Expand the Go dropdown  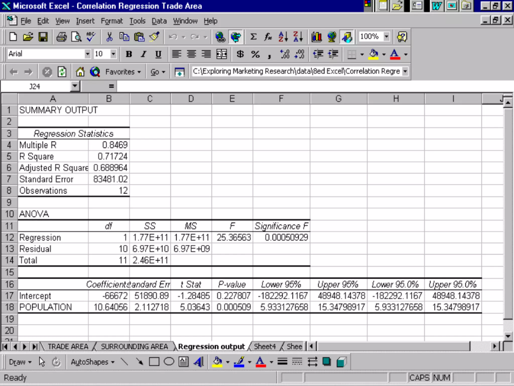[158, 72]
